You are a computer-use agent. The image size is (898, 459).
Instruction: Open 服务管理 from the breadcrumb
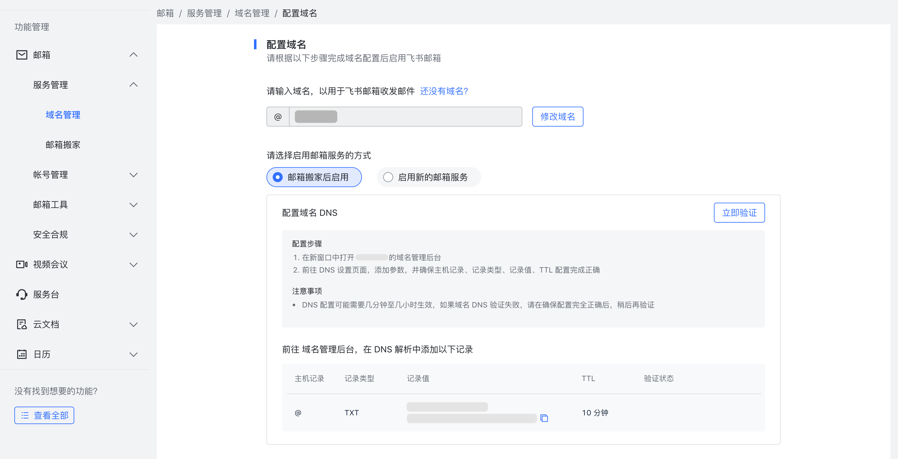(x=204, y=13)
